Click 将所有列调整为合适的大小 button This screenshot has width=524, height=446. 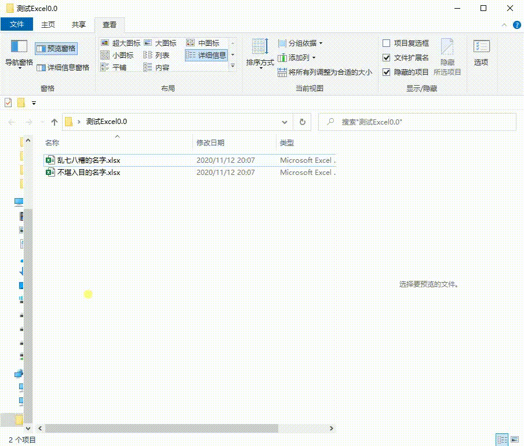[x=325, y=72]
